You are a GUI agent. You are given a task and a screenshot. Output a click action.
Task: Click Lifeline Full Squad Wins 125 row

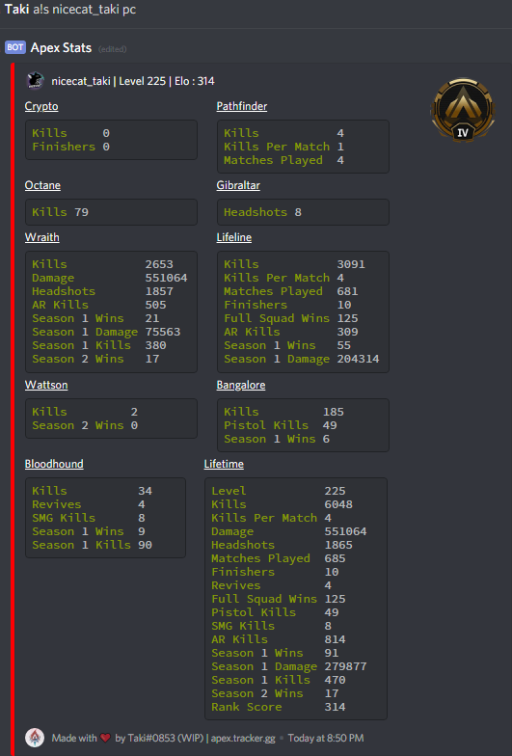(x=291, y=318)
